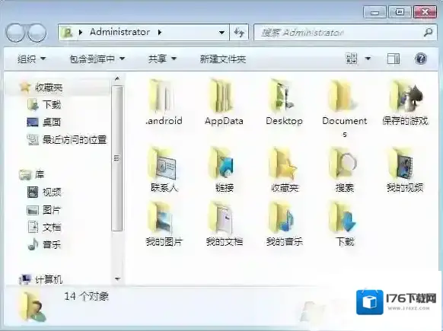Open the 保存的游戏 folder

coord(405,103)
